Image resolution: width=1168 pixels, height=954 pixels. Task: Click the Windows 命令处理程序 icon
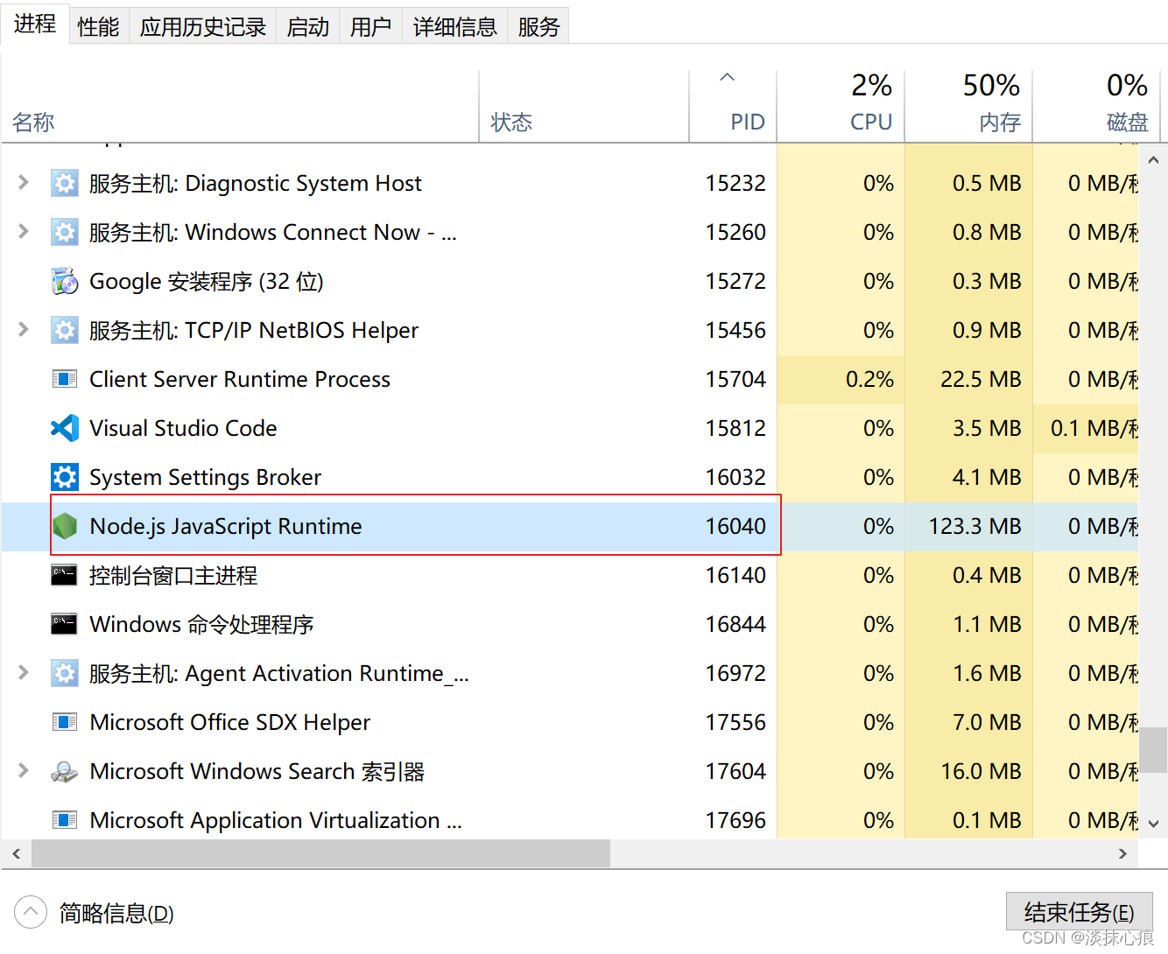pyautogui.click(x=65, y=624)
